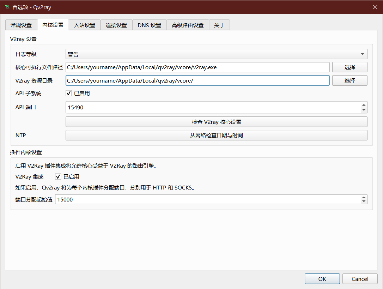Dismiss changes via the Cancel button
383x289 pixels.
coord(360,278)
